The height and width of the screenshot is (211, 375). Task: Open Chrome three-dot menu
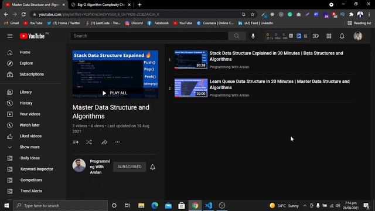(369, 14)
